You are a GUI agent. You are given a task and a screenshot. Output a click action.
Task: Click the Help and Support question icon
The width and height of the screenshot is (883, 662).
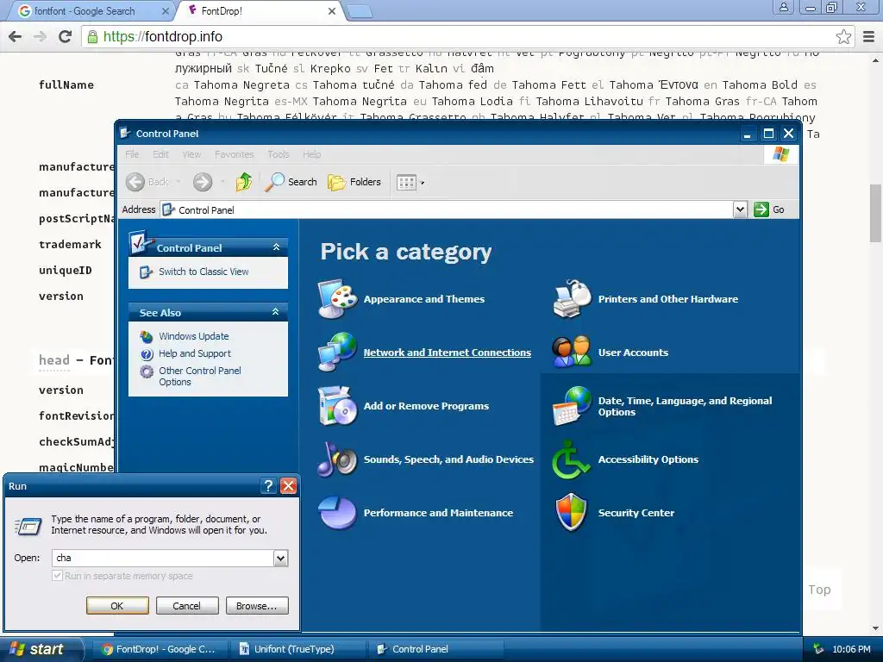point(147,354)
